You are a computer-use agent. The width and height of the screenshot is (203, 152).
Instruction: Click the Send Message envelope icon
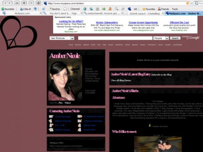tap(51, 116)
